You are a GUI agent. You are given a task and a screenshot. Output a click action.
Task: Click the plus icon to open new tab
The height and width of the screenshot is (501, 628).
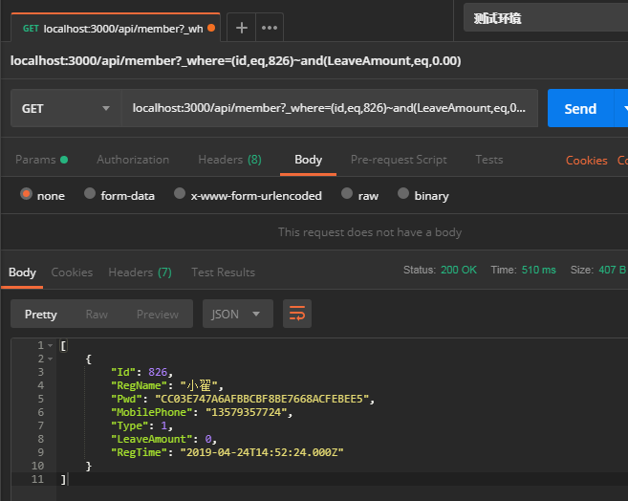click(x=242, y=28)
